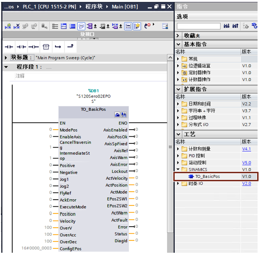The width and height of the screenshot is (259, 257).
Task: Expand the 定时器操作 folder
Action: tap(178, 72)
